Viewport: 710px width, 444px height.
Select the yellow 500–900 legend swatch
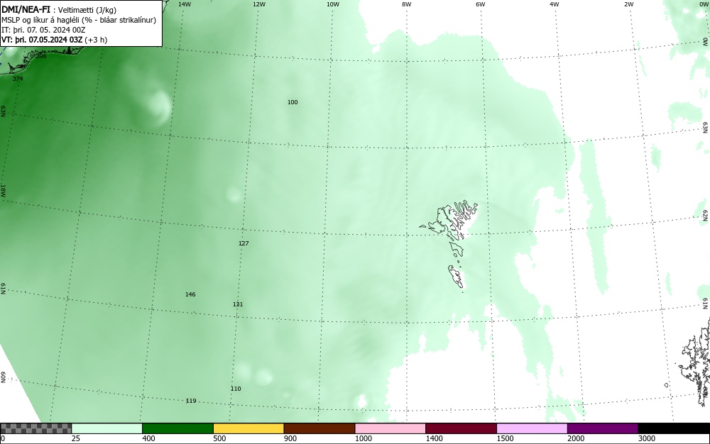pos(248,428)
